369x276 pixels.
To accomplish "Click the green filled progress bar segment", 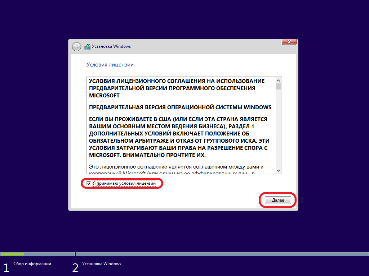I will [12, 254].
